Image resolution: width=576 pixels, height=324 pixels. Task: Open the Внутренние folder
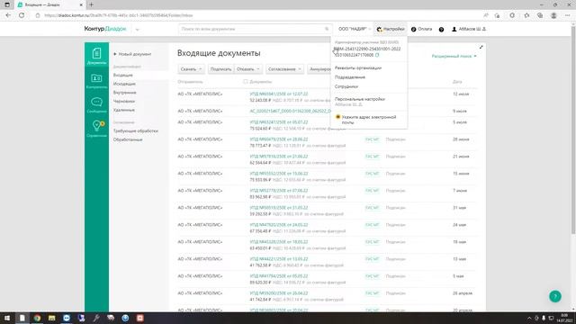click(x=124, y=93)
